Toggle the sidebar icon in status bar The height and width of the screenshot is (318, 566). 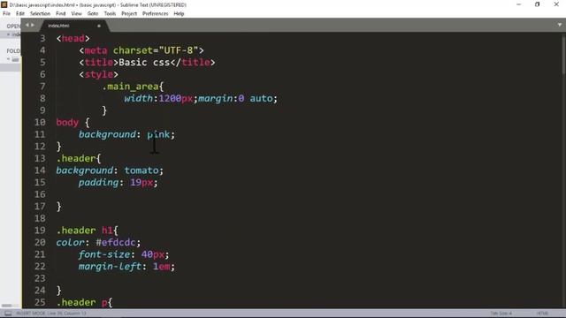(8, 314)
